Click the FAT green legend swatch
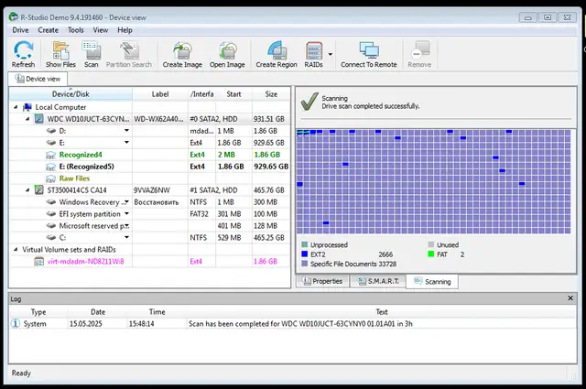 point(431,254)
